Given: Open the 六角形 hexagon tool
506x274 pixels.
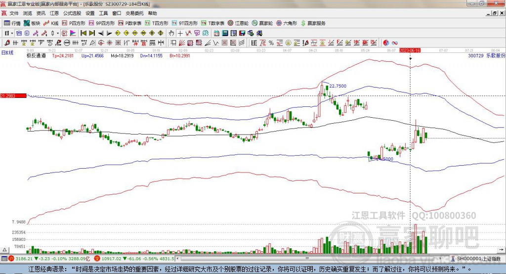Looking at the screenshot, I should 287,23.
